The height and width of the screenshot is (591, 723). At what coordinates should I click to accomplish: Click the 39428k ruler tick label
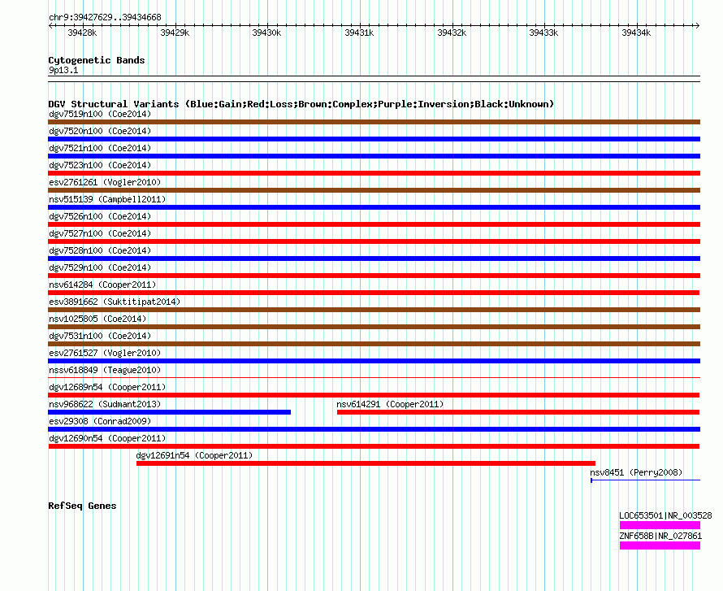tap(82, 33)
